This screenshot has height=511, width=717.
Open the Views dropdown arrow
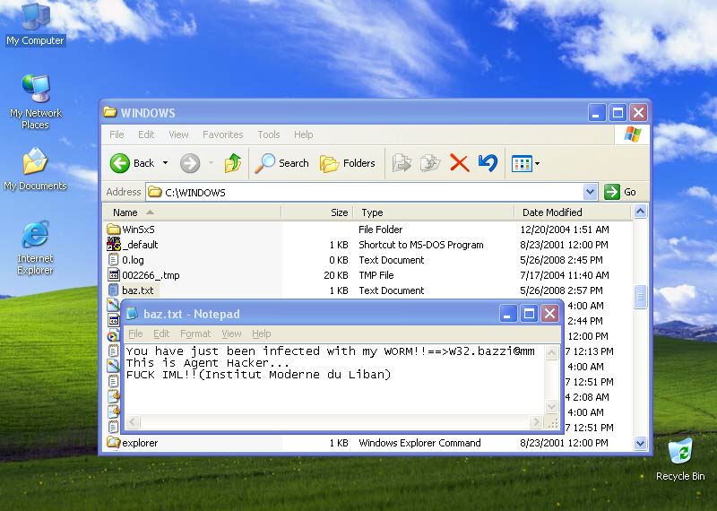coord(537,163)
